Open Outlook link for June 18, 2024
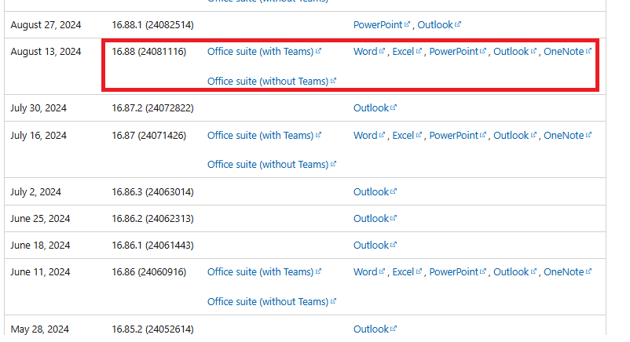 tap(375, 246)
